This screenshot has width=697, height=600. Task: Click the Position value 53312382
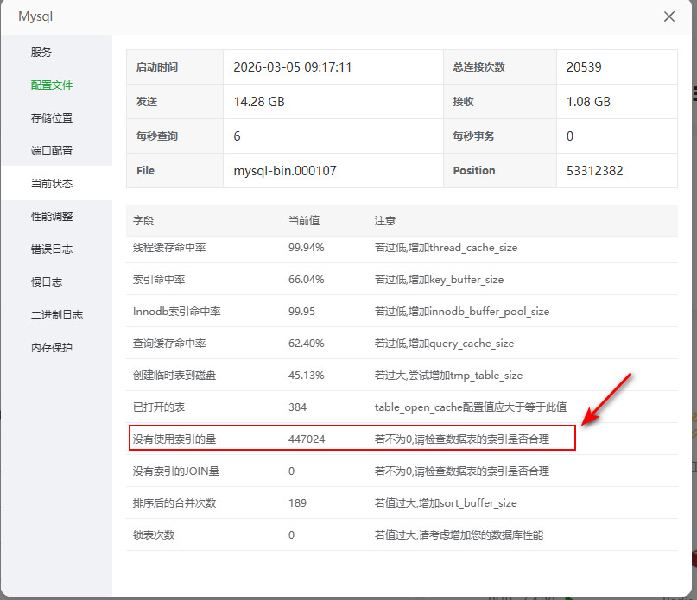pyautogui.click(x=594, y=171)
